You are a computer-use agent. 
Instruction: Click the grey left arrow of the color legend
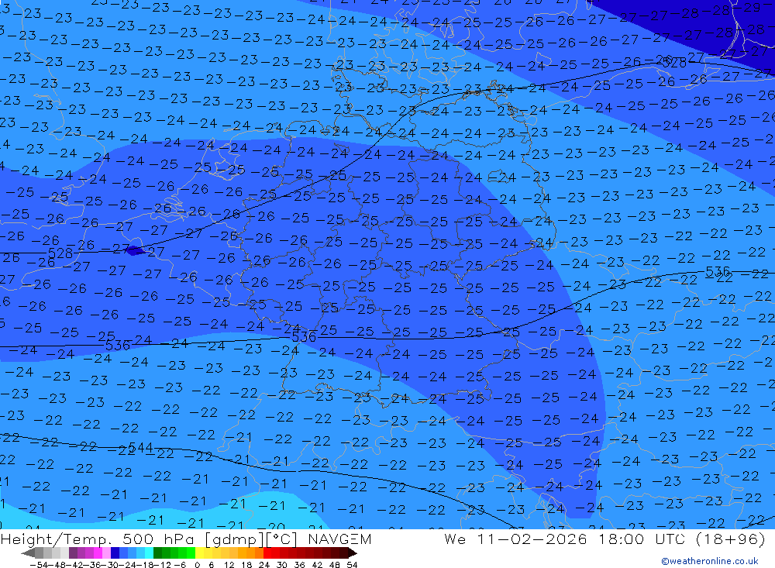[29, 553]
